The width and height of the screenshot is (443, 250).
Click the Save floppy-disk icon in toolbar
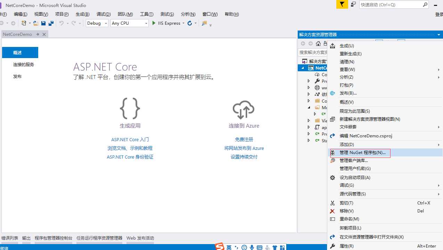(43, 23)
